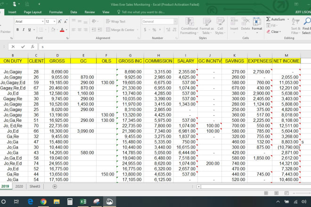
Task: Click the GROSS INC header cell
Action: tap(129, 61)
